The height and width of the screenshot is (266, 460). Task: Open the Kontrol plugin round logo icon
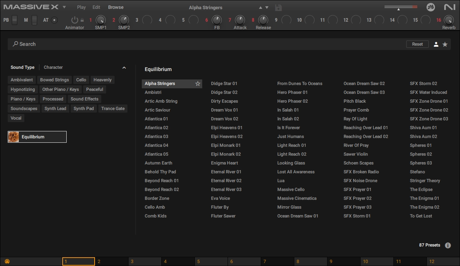click(431, 7)
